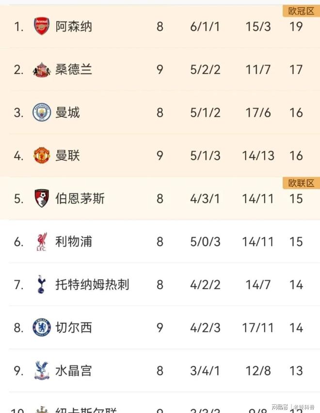Select the team name 阿森纳
This screenshot has width=320, height=413.
click(74, 27)
